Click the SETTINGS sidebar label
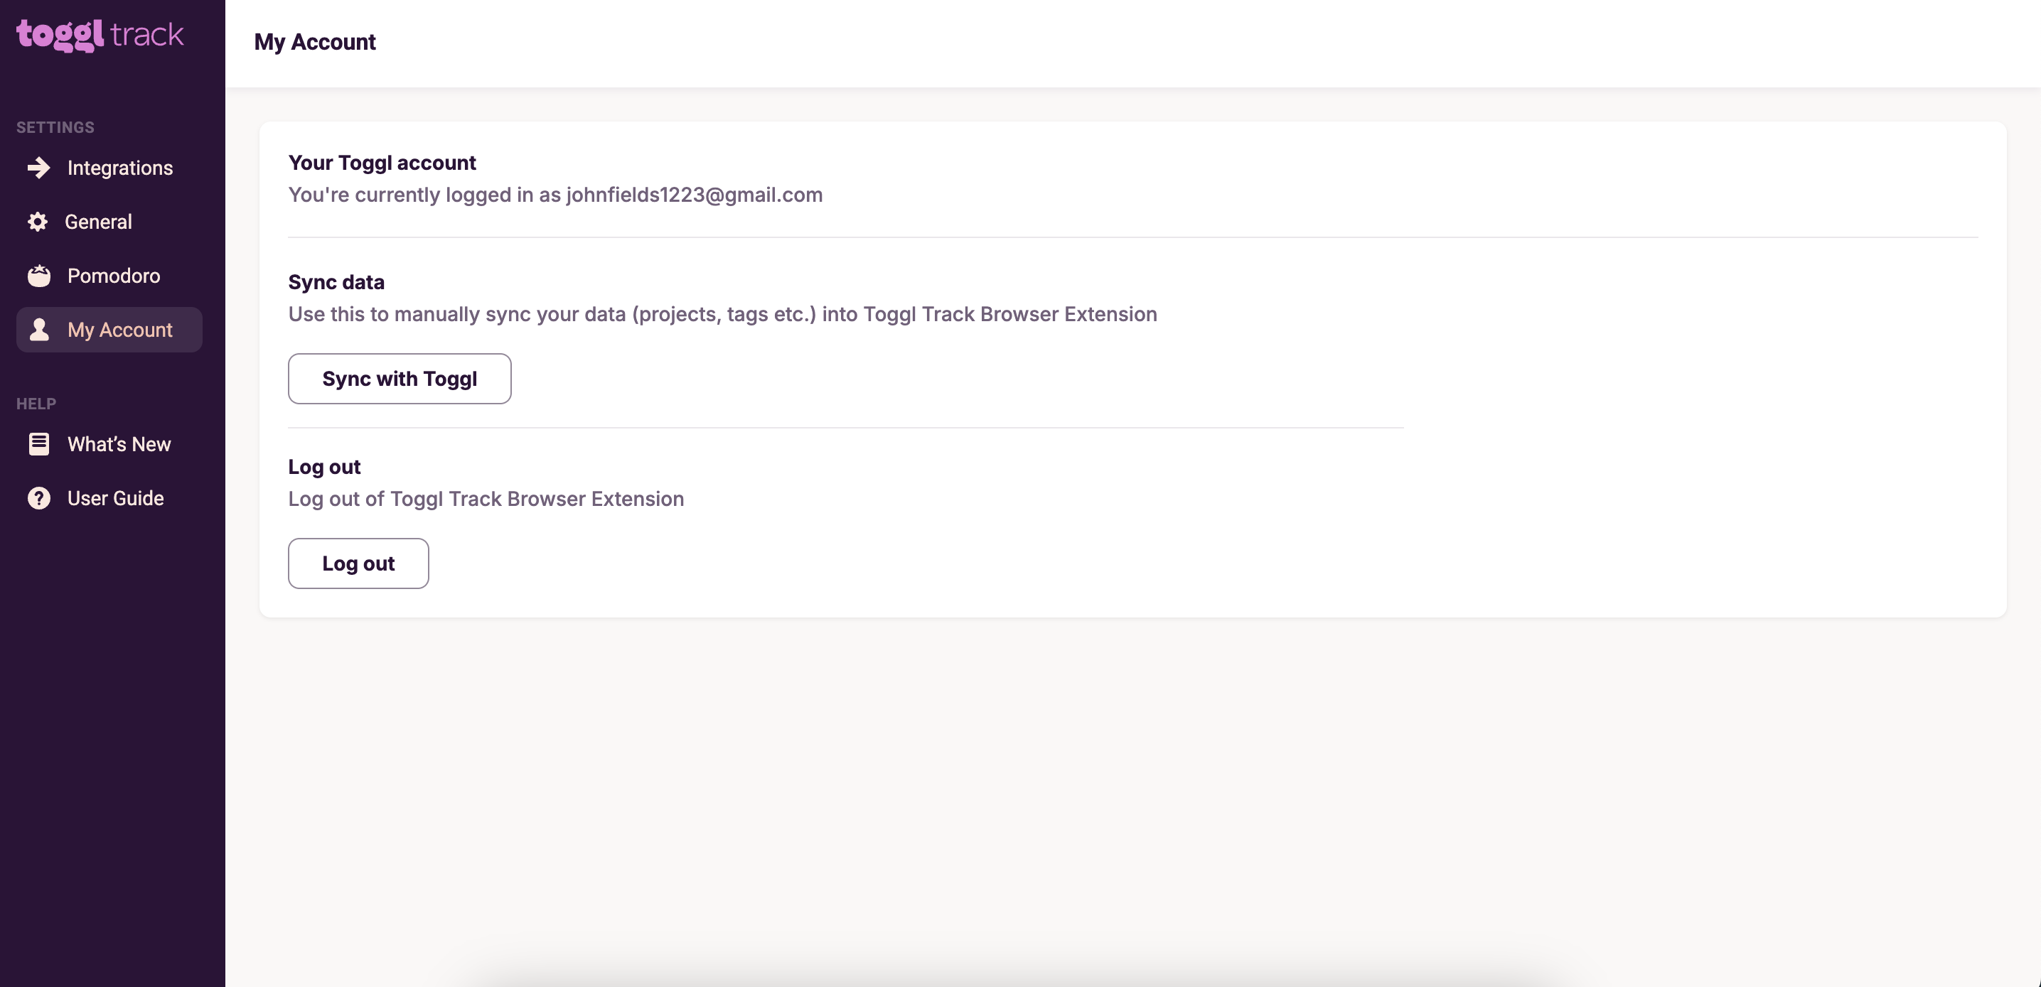This screenshot has height=987, width=2041. click(55, 127)
